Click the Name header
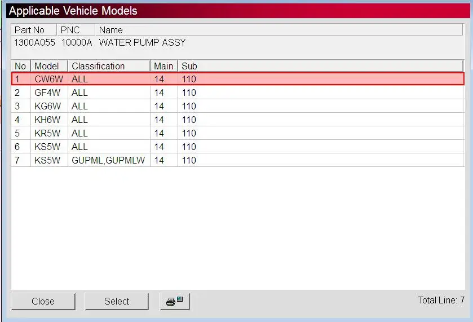The width and height of the screenshot is (473, 322). (279, 30)
